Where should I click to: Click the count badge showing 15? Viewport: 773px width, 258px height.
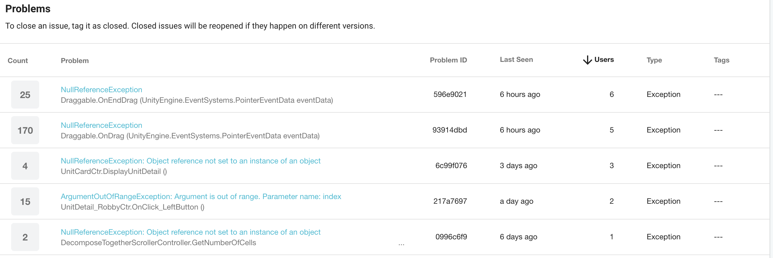[25, 201]
